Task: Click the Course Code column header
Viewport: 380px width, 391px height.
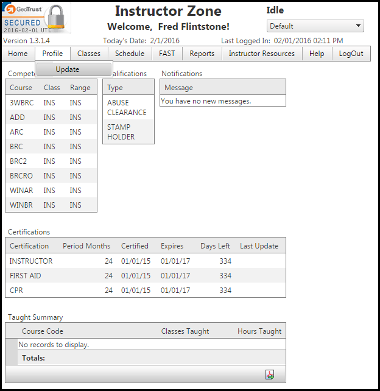Action: 43,331
